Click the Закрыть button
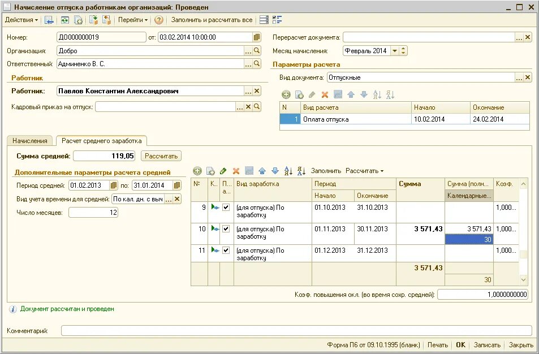539x354 pixels. pos(521,345)
